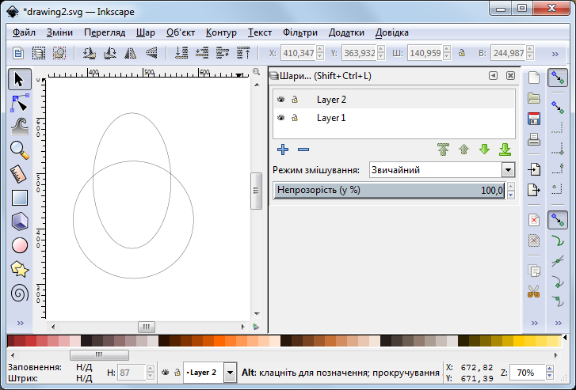Add a new layer with plus icon
This screenshot has width=576, height=390.
pos(282,150)
